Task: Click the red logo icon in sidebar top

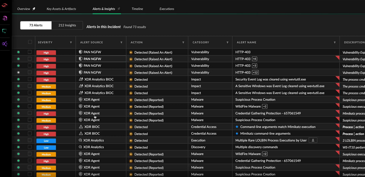Action: point(5,5)
